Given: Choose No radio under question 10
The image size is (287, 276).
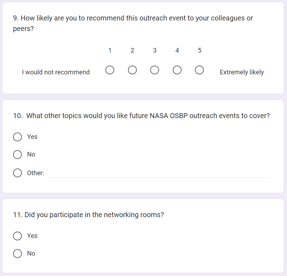Looking at the screenshot, I should 17,154.
